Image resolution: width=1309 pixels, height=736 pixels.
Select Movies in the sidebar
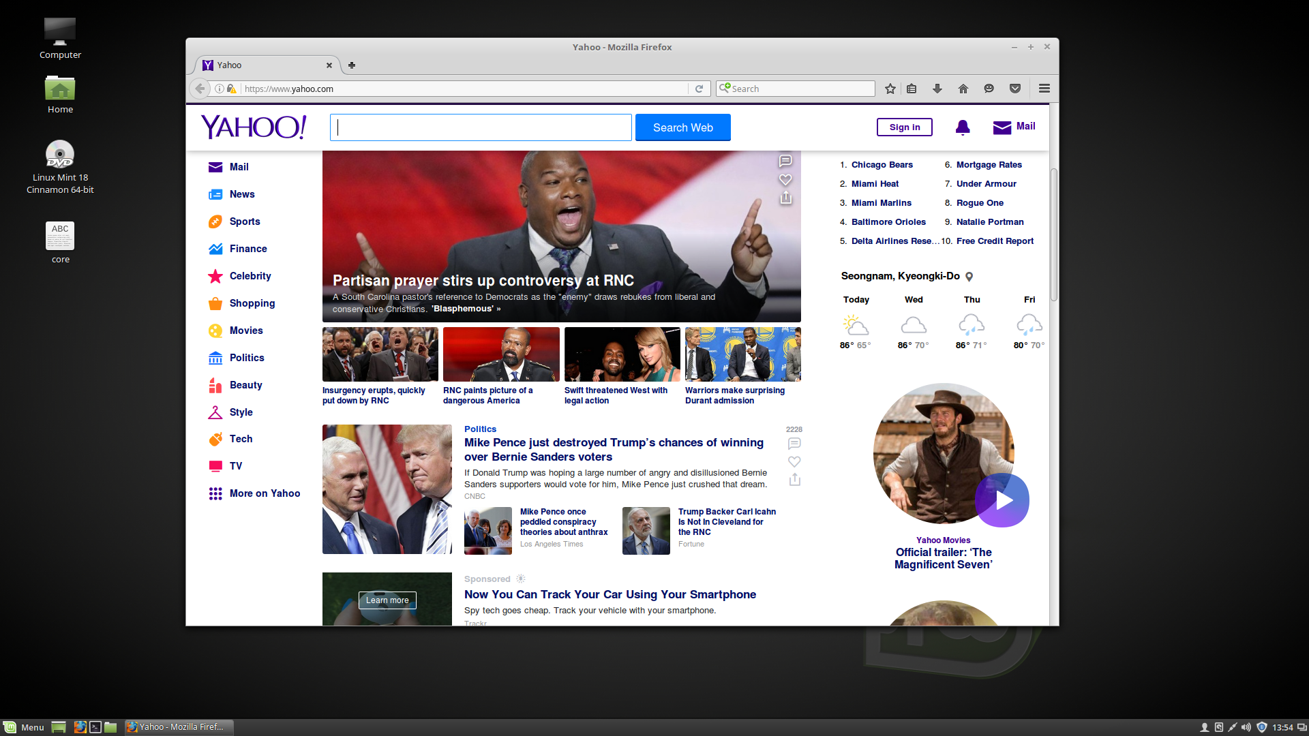[235, 331]
